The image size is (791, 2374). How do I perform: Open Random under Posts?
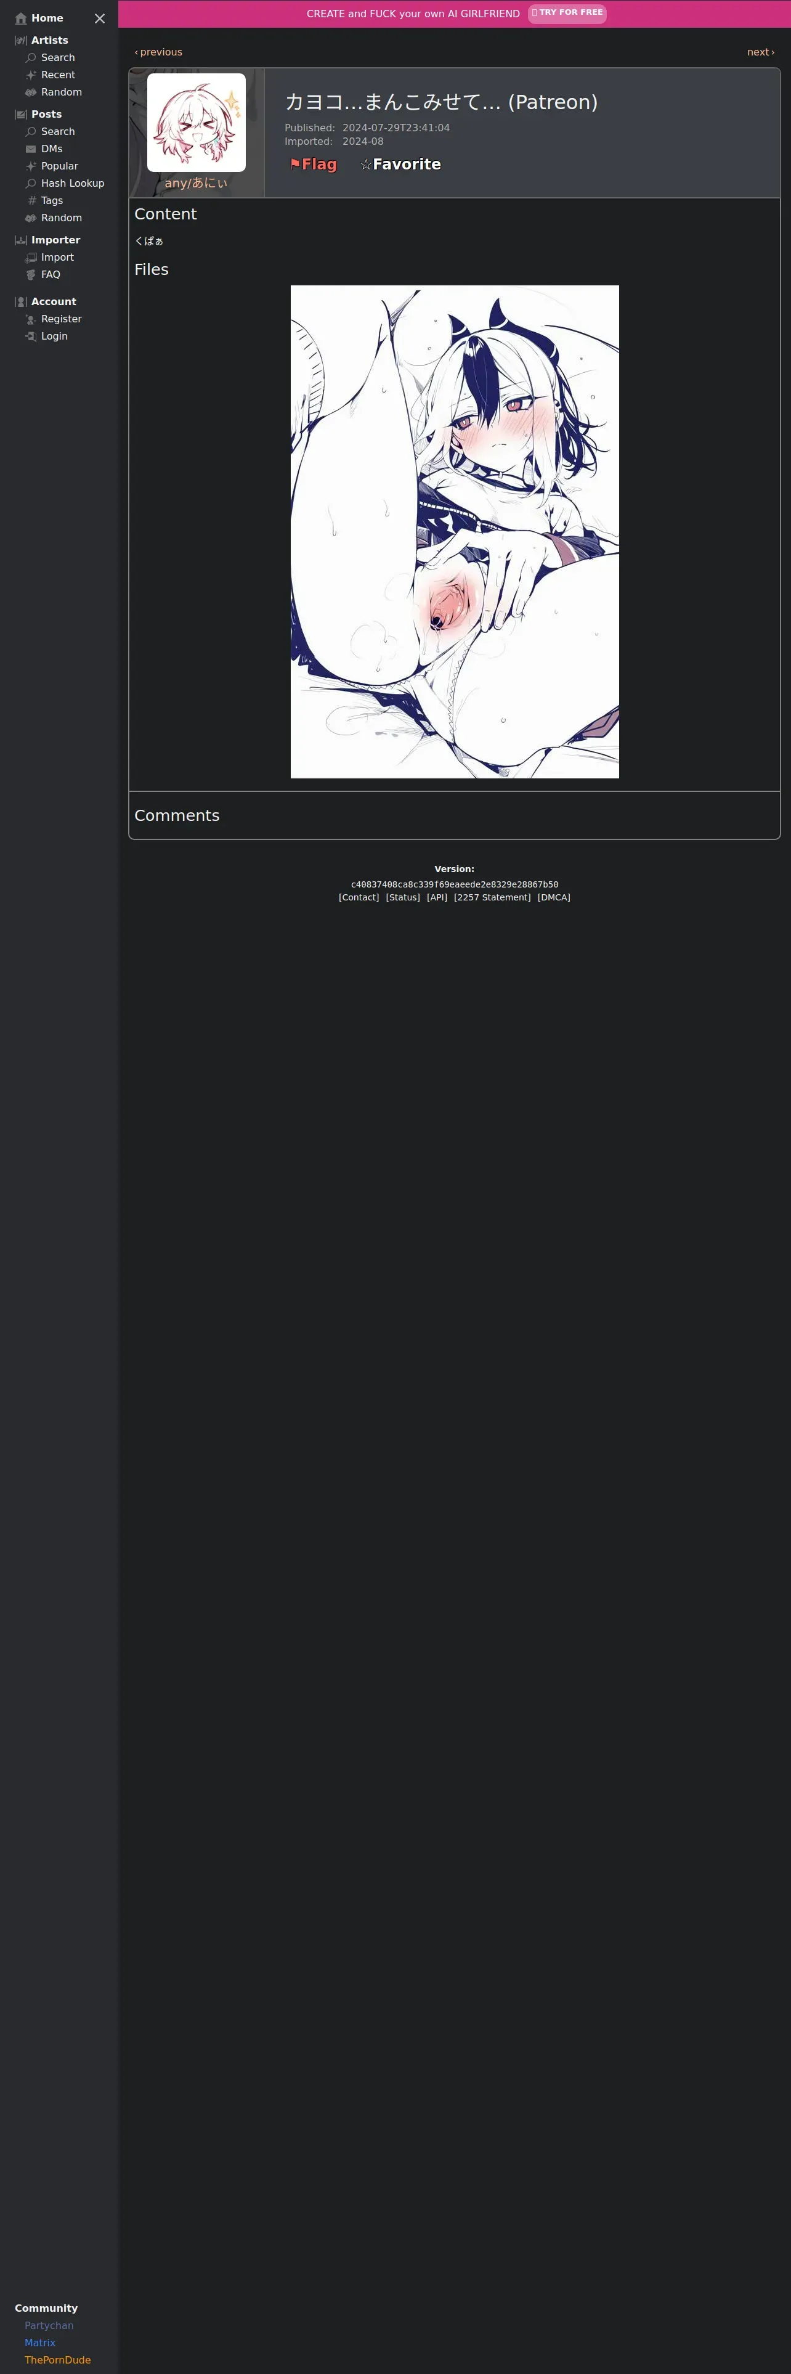[x=62, y=218]
